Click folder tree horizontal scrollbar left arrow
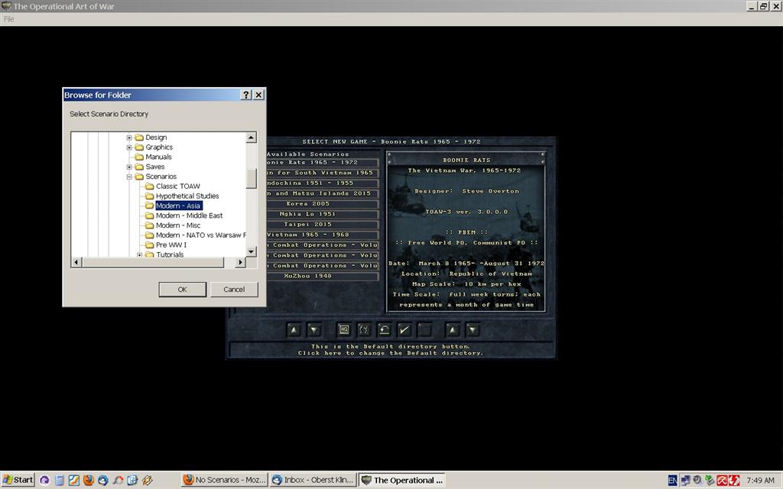The height and width of the screenshot is (489, 783). (76, 262)
